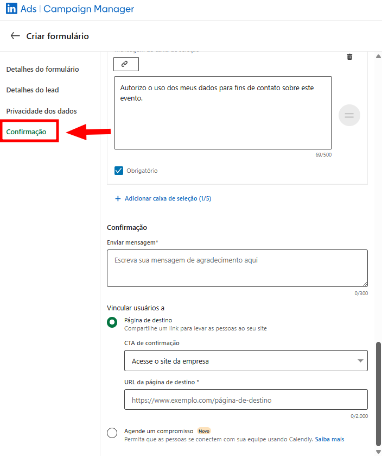Click the dropdown arrow beside Acesse o site
Screen dimensions: 382x456
[360, 361]
